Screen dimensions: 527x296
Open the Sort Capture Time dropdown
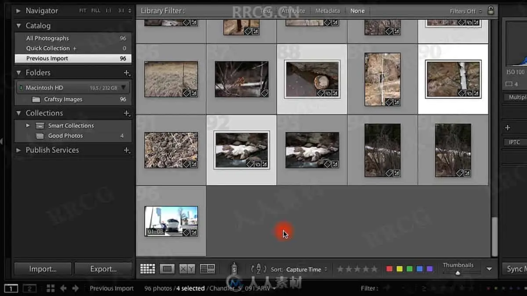click(307, 269)
